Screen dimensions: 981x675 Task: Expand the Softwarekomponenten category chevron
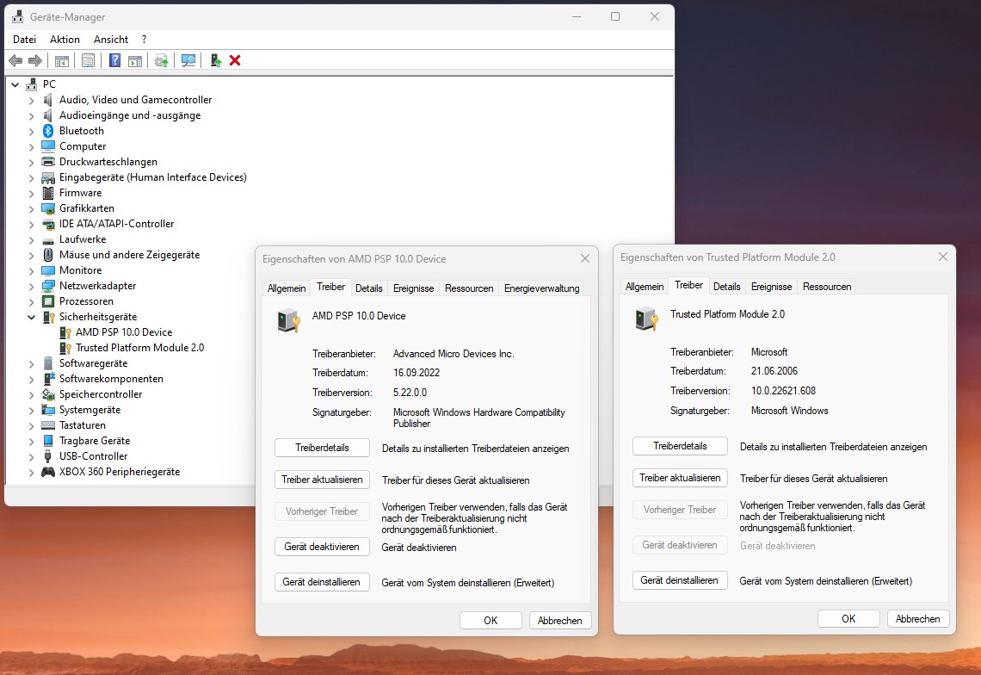point(31,380)
